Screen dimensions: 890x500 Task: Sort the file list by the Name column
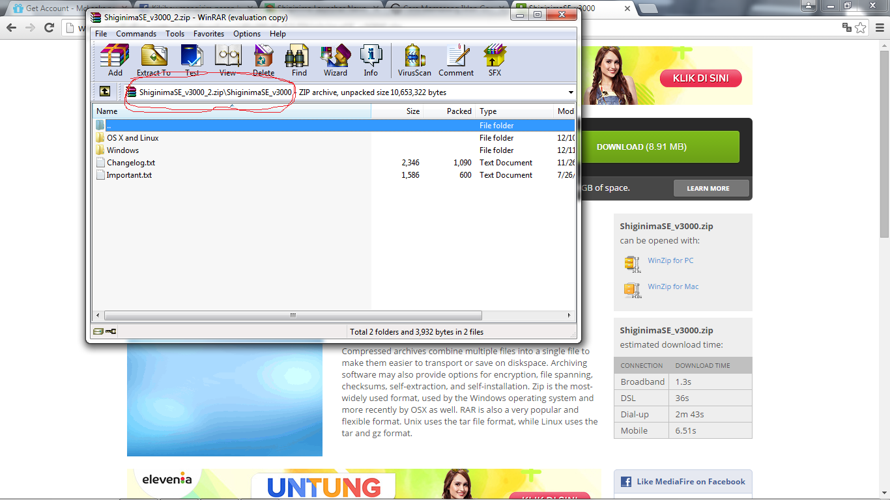(x=232, y=111)
